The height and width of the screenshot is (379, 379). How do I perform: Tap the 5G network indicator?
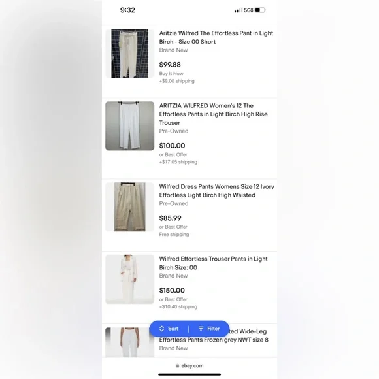coord(248,10)
